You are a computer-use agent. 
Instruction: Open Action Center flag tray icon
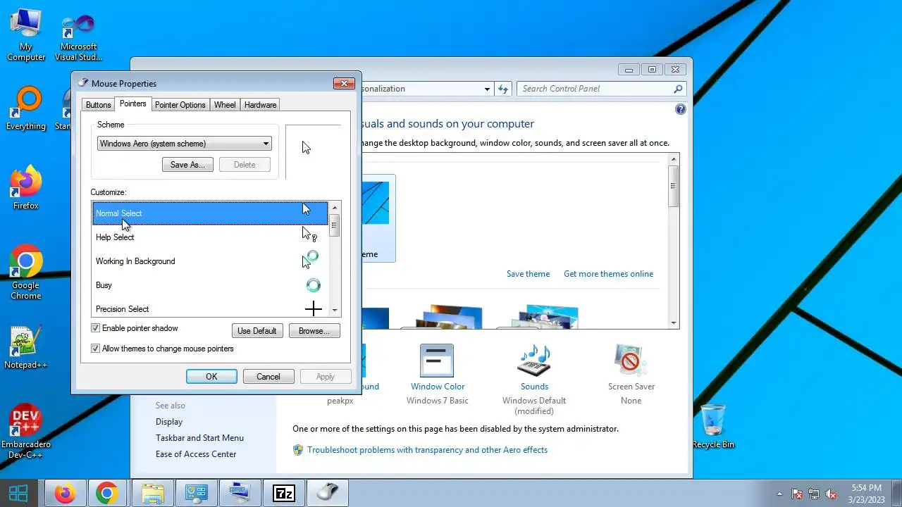pos(797,494)
